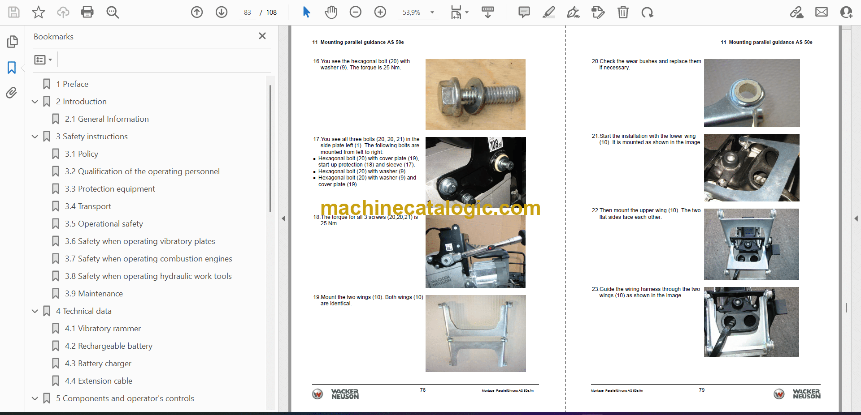Go to next page arrow
Viewport: 861px width, 415px height.
222,12
